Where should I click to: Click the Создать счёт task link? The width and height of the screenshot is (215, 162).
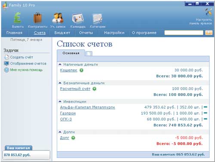(21, 57)
